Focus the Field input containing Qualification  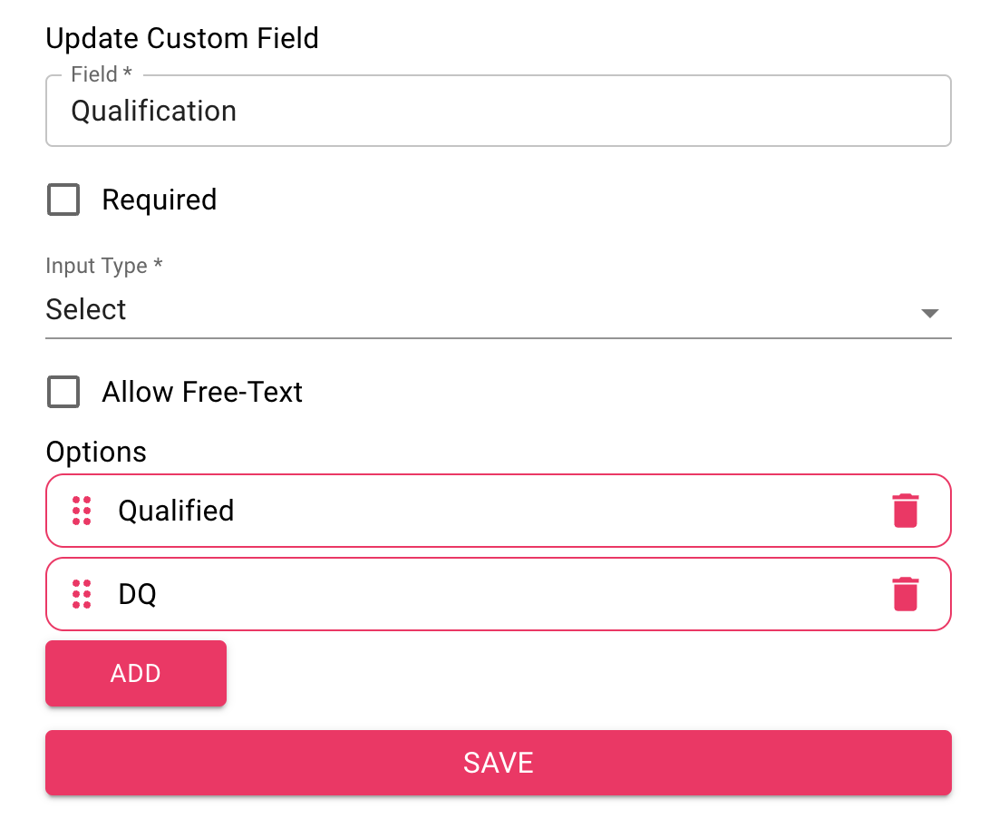tap(499, 111)
